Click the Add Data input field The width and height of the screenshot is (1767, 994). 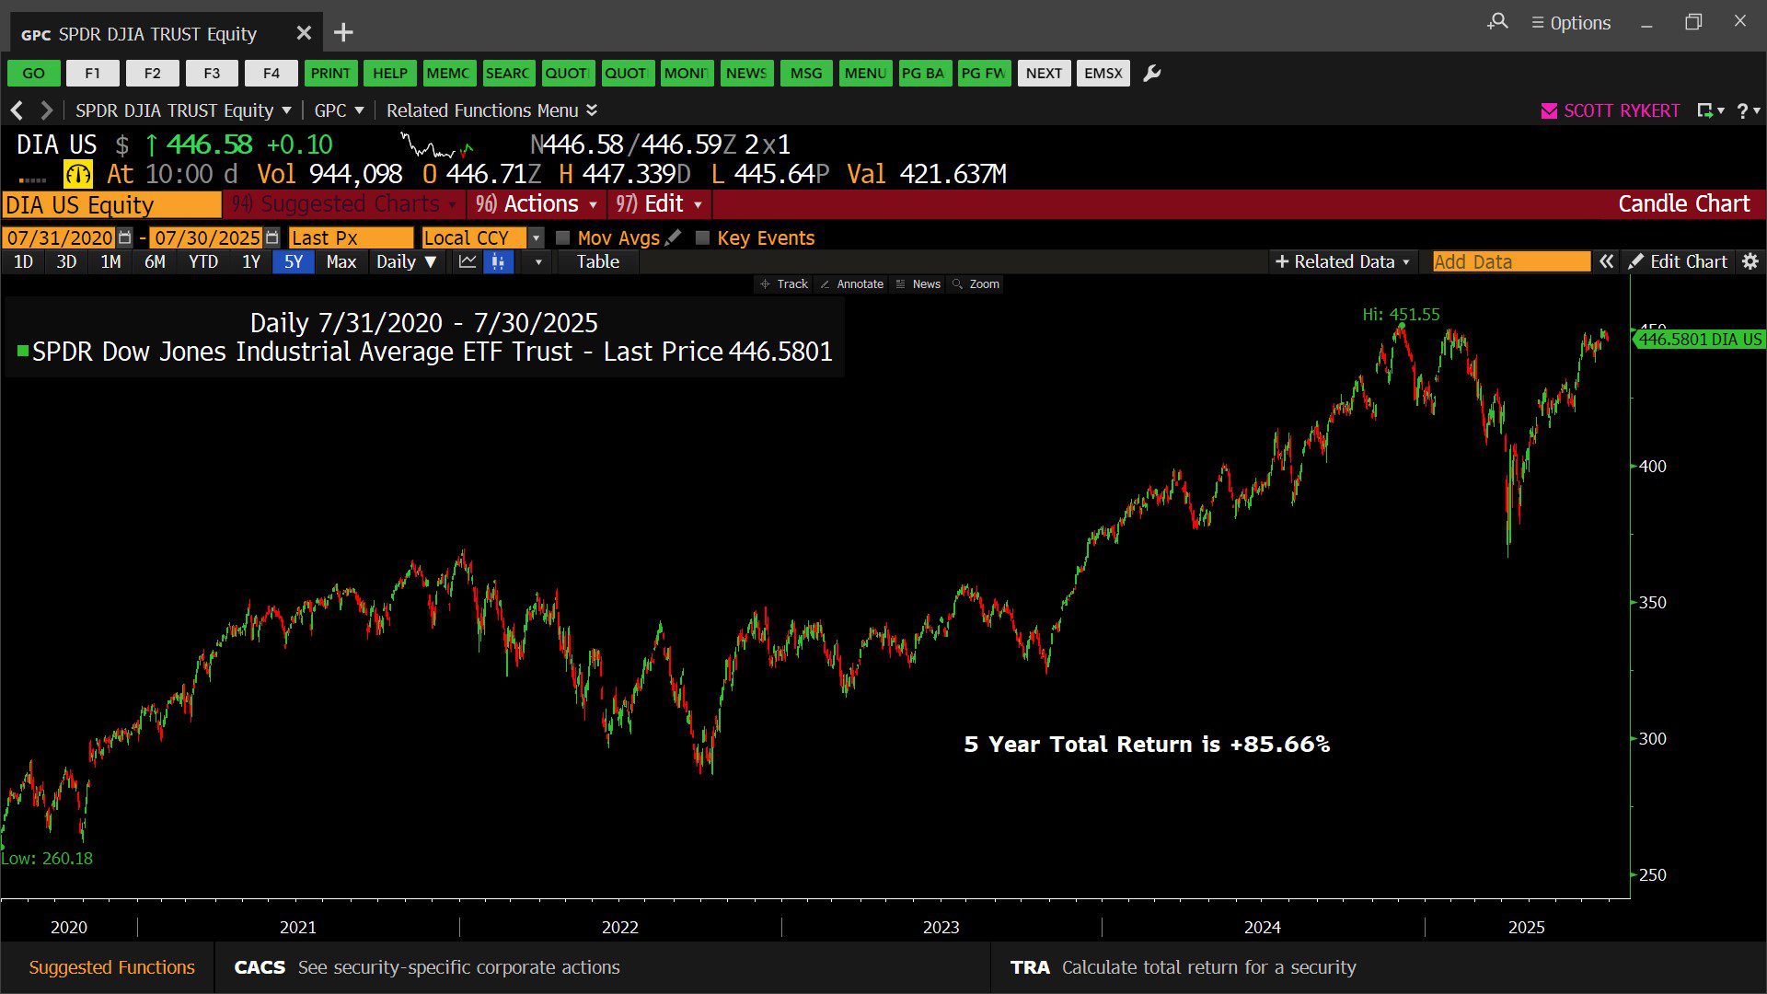coord(1511,262)
